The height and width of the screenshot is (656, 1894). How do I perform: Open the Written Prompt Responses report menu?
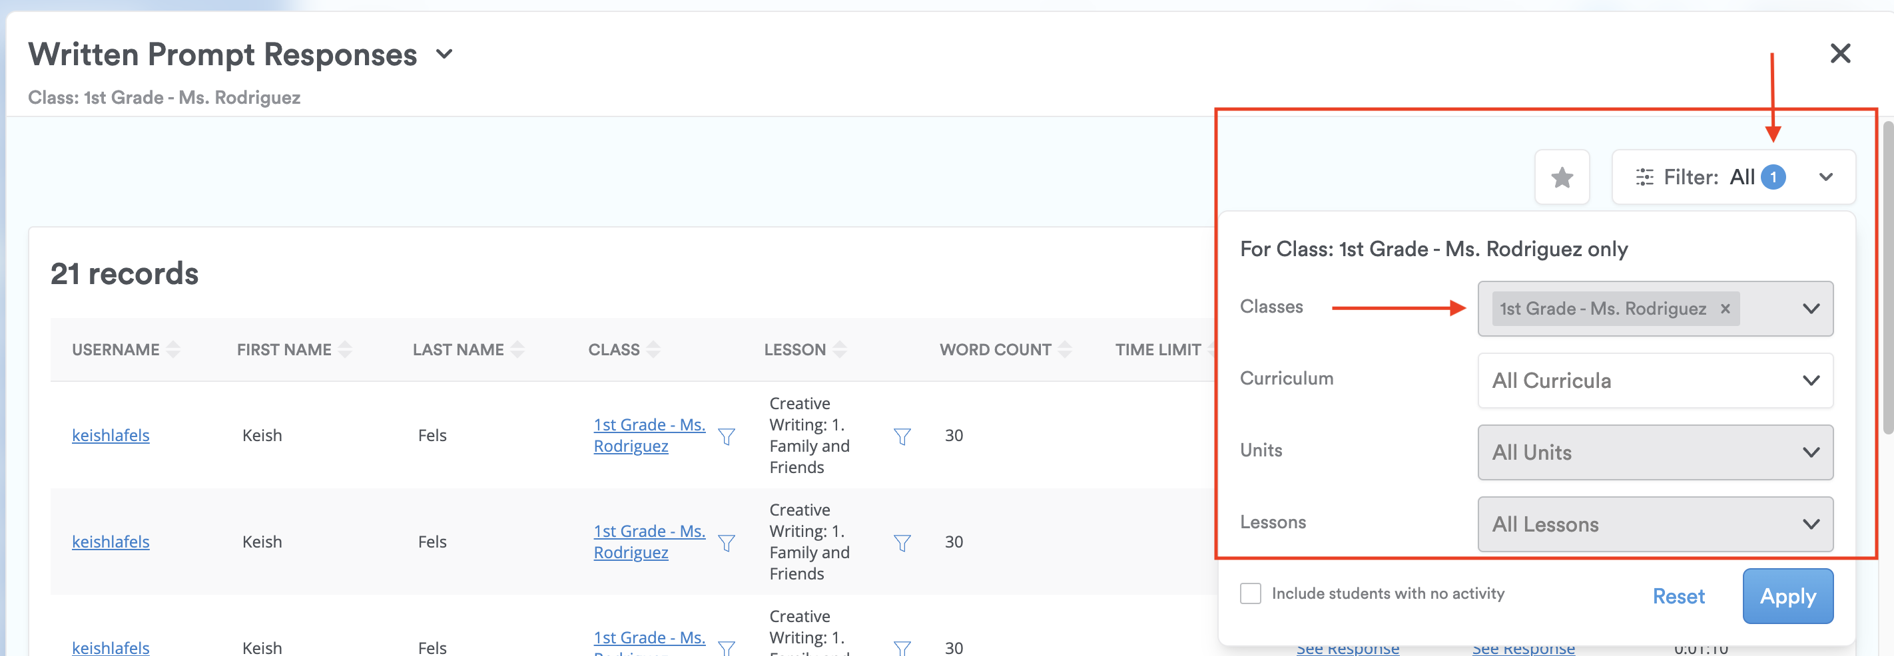(444, 55)
